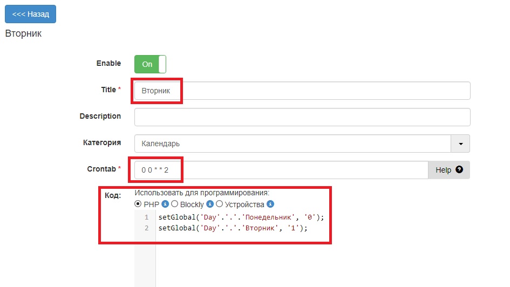Click the info icon next to Устройства
The image size is (510, 287).
click(x=270, y=204)
